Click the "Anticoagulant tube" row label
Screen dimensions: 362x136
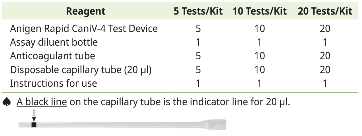(52, 56)
